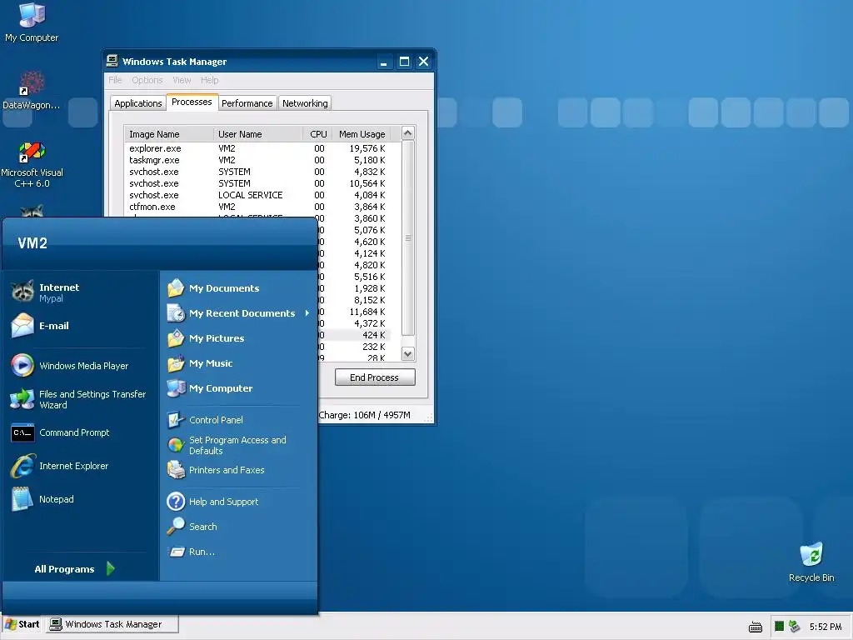Open Task Manager Help menu

point(209,80)
